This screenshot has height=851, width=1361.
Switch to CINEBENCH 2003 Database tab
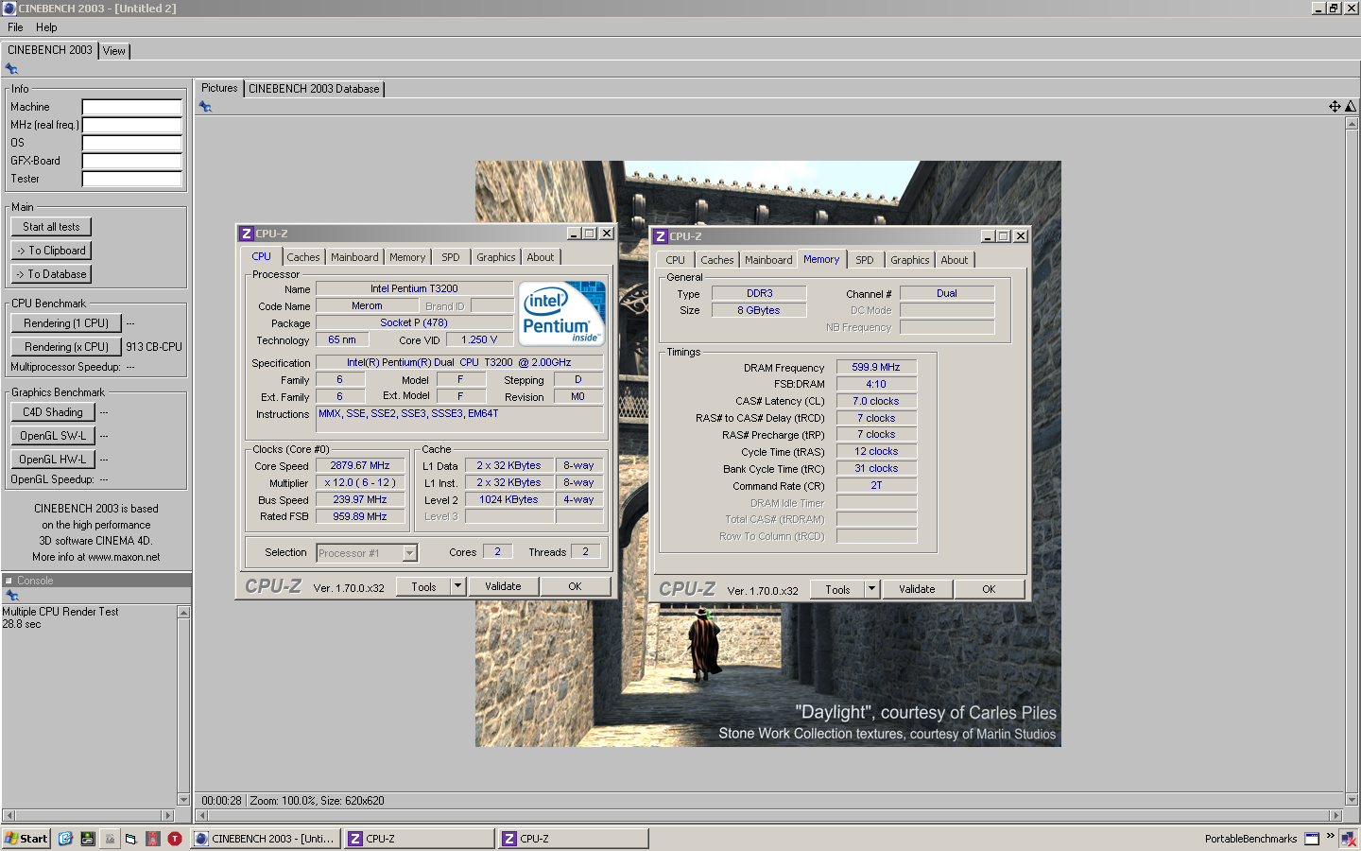pyautogui.click(x=314, y=89)
